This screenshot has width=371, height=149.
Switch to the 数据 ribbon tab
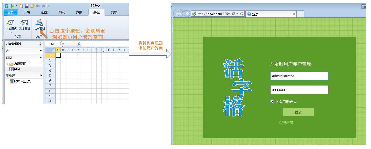[79, 12]
